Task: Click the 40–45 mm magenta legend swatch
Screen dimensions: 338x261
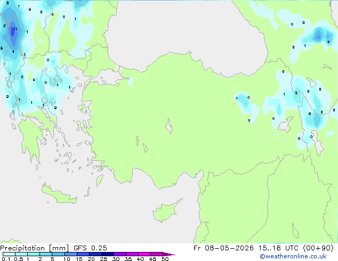Action: click(x=144, y=254)
